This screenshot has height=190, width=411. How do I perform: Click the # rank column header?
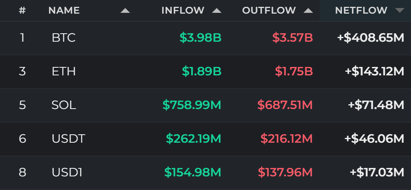[x=22, y=10]
